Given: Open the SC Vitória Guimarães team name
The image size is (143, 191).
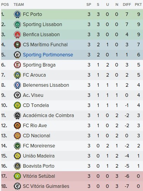Looking at the screenshot, I should 46,186.
